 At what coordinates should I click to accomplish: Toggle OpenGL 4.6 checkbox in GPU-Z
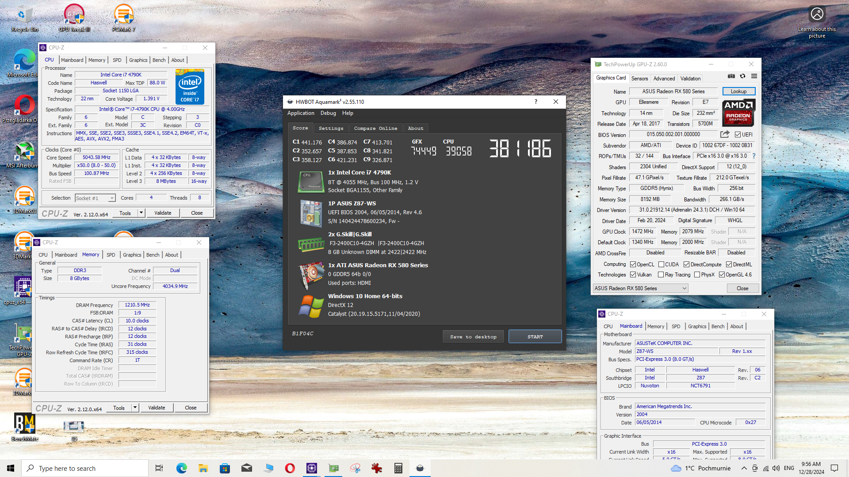722,275
